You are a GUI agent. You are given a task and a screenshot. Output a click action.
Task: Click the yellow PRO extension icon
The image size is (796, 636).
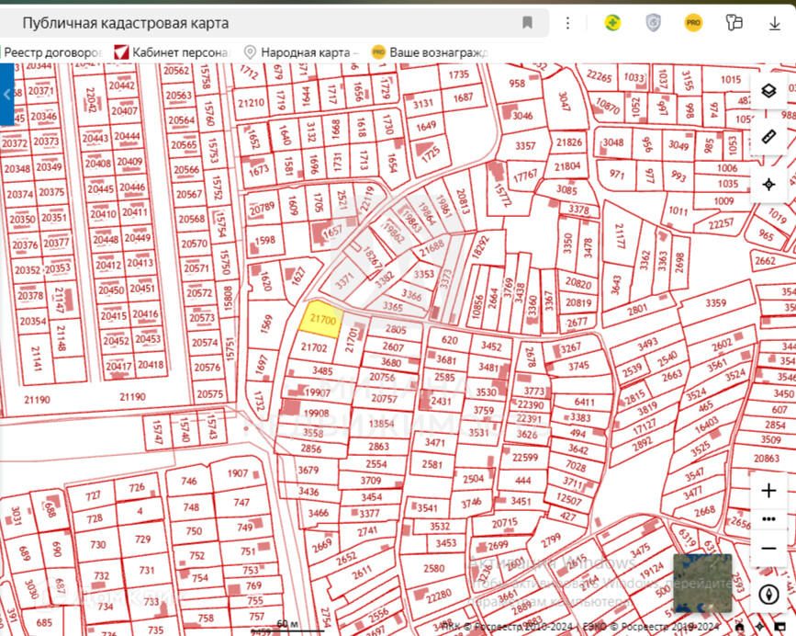693,23
